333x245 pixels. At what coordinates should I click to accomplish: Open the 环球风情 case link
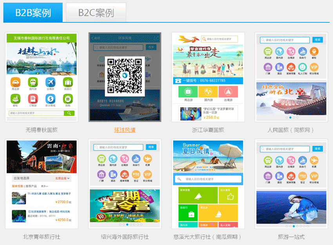coord(125,130)
